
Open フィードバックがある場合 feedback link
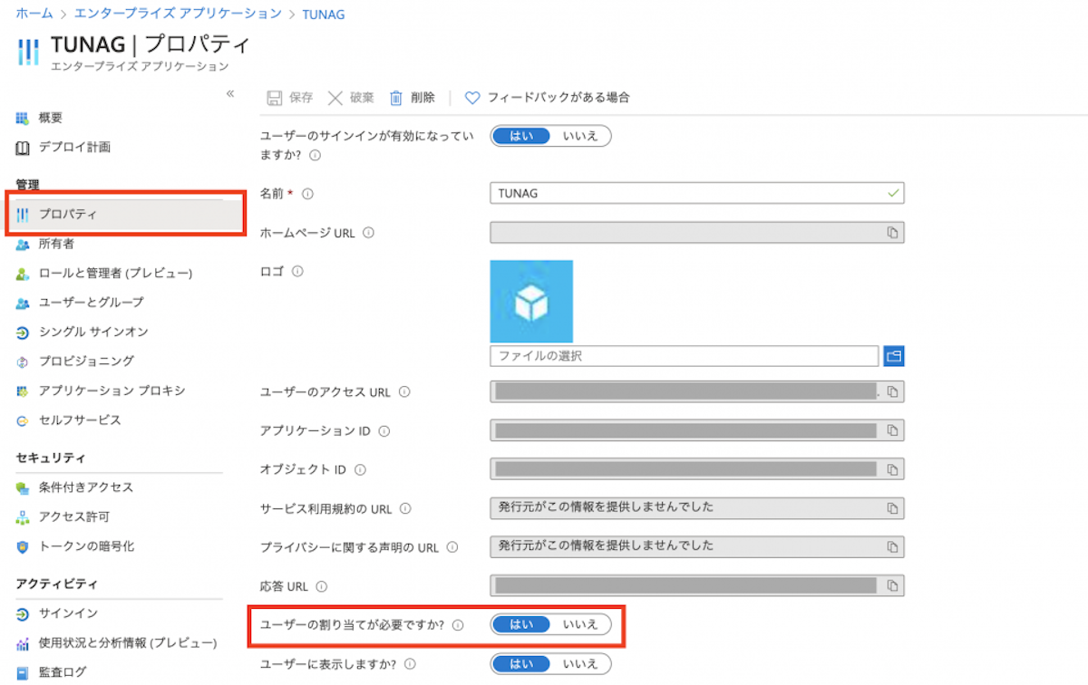(559, 98)
